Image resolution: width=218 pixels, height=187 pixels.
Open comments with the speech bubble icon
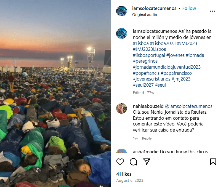133,162
